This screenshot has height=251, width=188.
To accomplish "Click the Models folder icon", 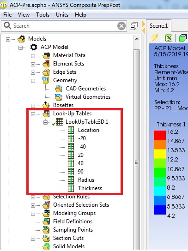I will tap(21, 39).
